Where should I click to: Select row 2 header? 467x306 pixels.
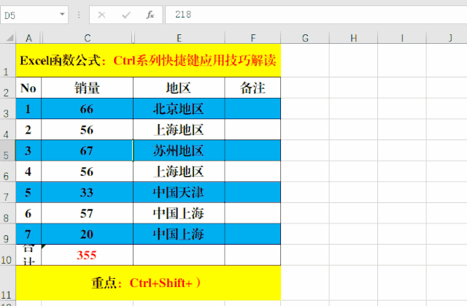coord(8,88)
